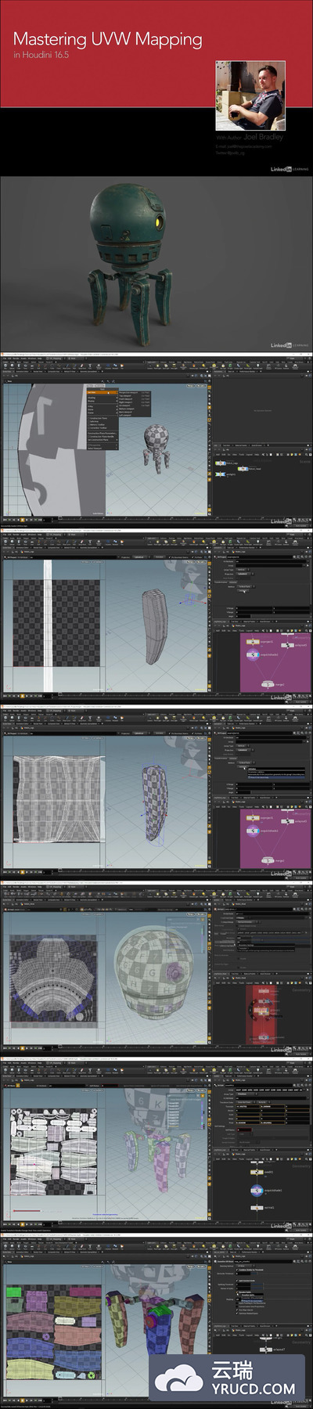Select the uvquickshade2 node in the network
This screenshot has height=1409, width=313.
(257, 1191)
